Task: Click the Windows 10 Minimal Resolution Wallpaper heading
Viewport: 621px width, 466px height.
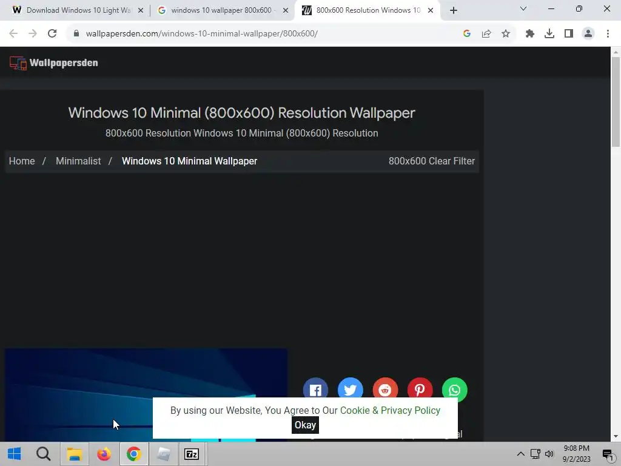Action: [241, 113]
